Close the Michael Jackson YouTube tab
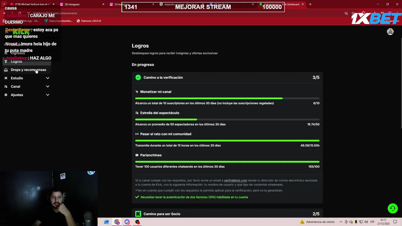 click(x=53, y=4)
